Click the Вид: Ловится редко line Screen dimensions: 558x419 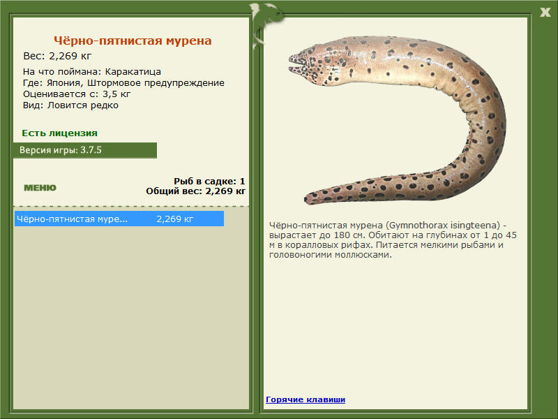[x=70, y=105]
